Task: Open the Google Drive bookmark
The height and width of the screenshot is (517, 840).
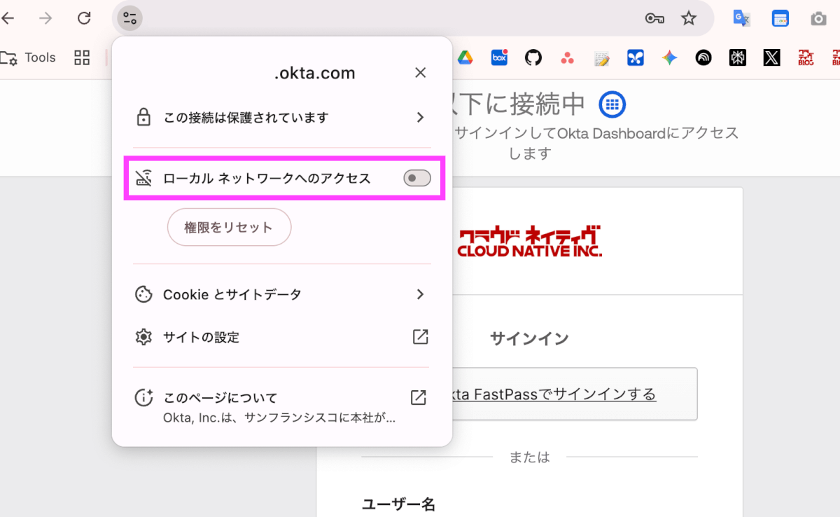Action: point(465,57)
